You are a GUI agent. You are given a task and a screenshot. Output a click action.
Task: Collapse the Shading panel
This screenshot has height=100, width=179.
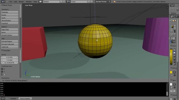(x=171, y=95)
